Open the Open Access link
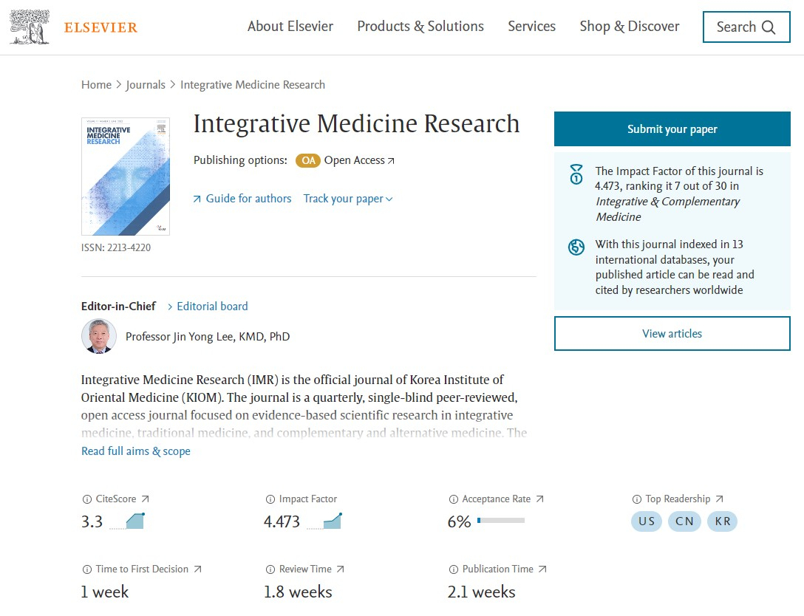The height and width of the screenshot is (616, 804). (354, 160)
